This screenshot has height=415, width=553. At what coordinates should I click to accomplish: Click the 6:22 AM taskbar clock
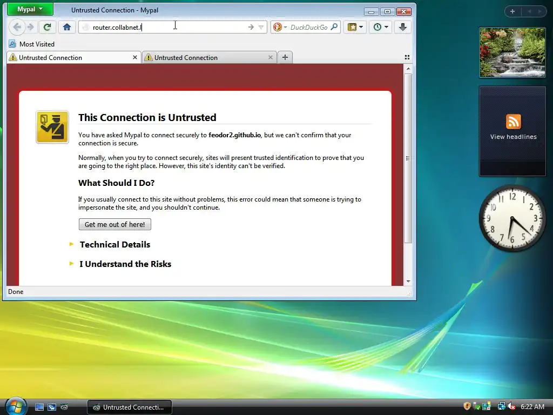coord(532,407)
